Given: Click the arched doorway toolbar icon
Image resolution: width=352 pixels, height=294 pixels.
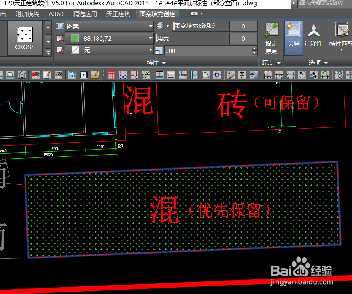Looking at the screenshot, I should pyautogui.click(x=10, y=74).
